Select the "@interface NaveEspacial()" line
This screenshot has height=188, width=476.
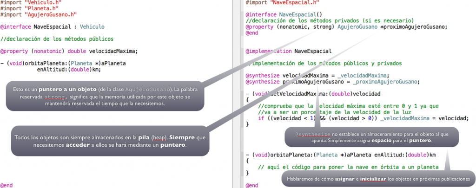tap(284, 14)
